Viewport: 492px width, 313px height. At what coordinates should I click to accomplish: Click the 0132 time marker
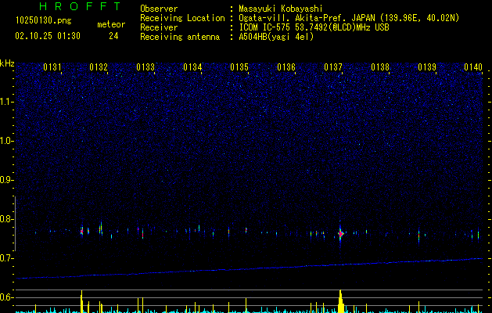pos(99,67)
